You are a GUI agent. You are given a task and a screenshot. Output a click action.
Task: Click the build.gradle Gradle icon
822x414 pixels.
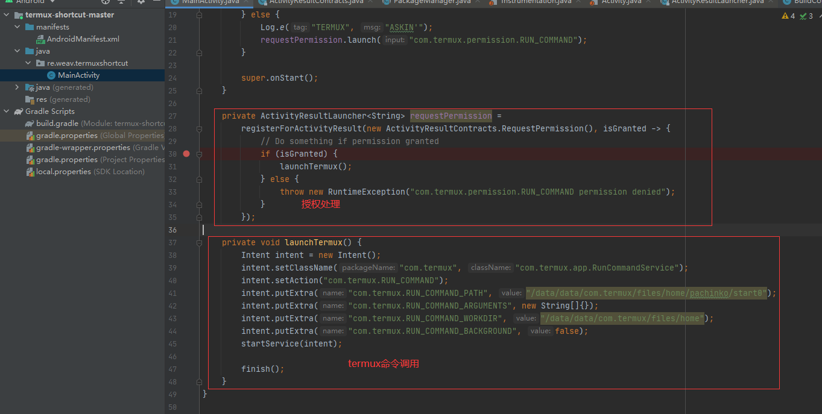tap(28, 123)
